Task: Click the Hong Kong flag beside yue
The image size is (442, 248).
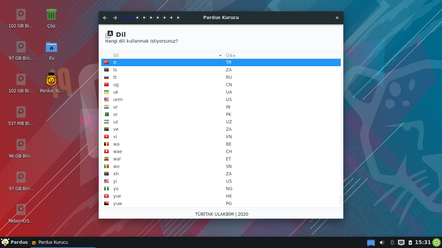Action: pos(106,196)
